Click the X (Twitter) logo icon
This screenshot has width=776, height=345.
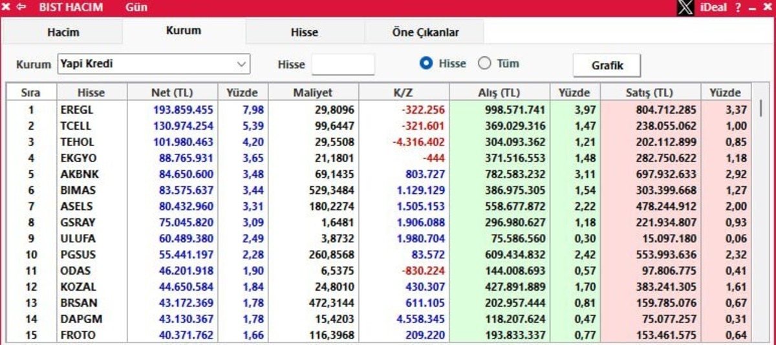685,8
